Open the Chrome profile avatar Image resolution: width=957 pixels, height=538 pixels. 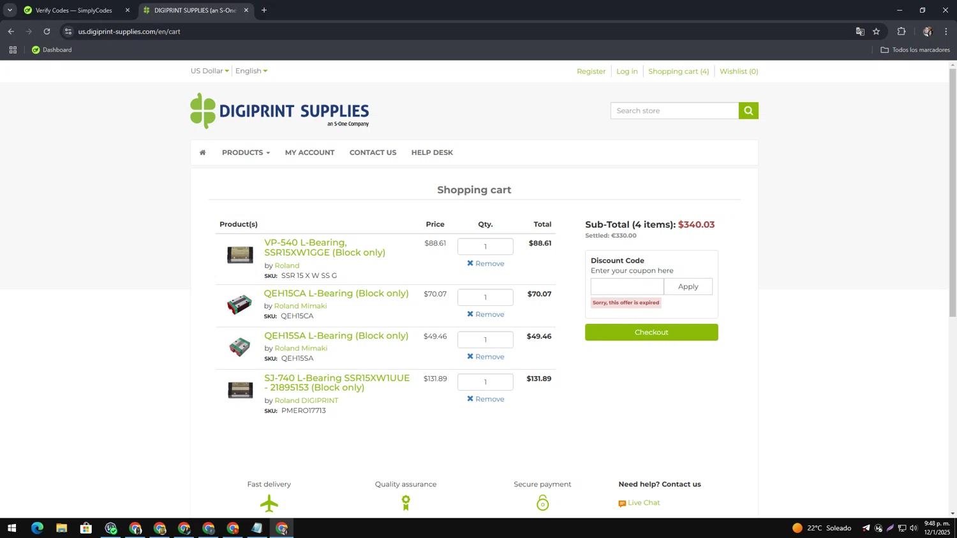(x=928, y=31)
